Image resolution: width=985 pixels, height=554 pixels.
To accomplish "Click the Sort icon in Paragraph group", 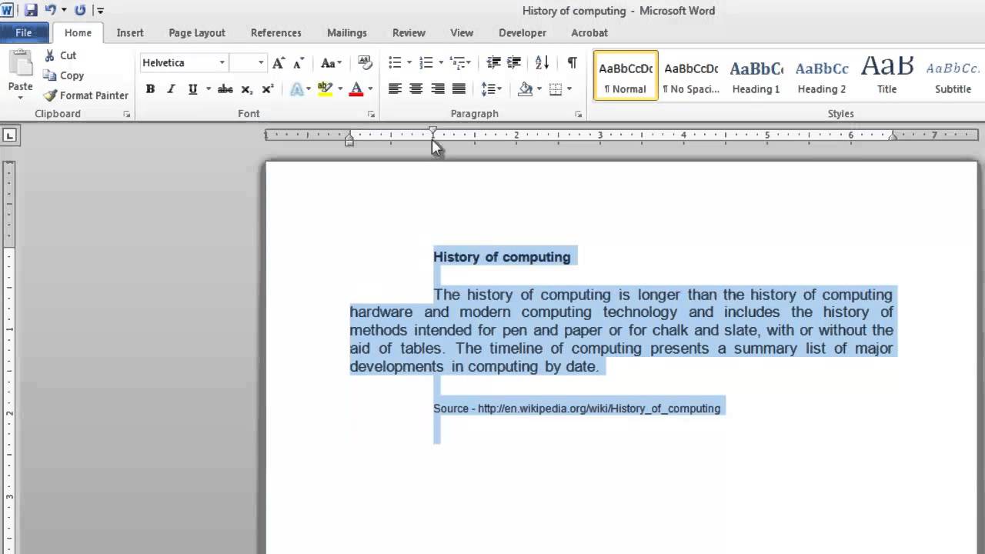I will tap(542, 63).
